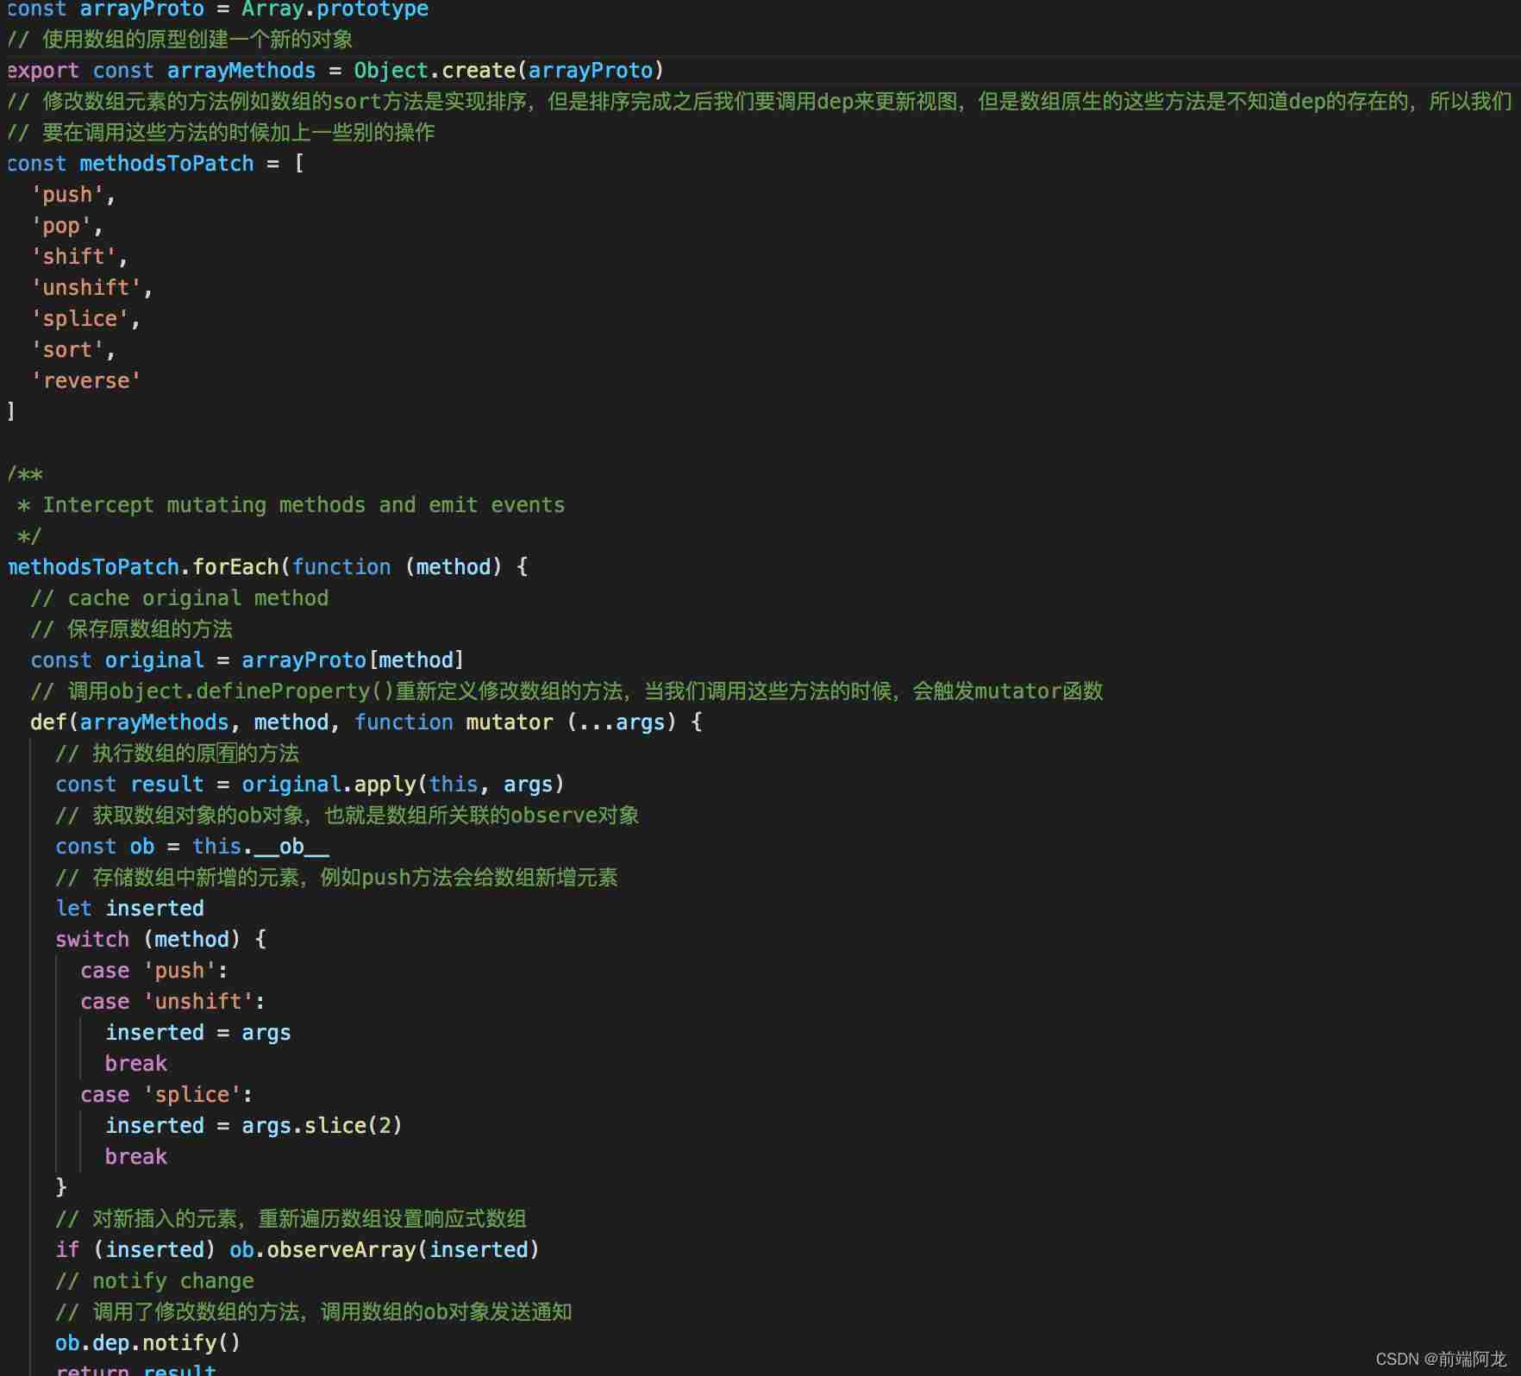Screen dimensions: 1521x1376
Task: Click the comment '// 保存原数组的方法'
Action: coord(132,629)
